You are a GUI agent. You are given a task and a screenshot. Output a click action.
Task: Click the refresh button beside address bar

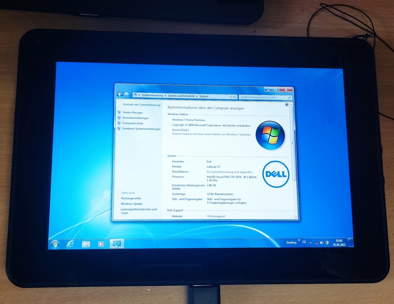(234, 97)
